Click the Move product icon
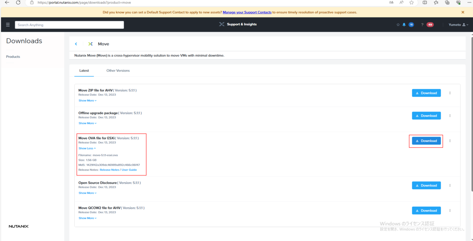Image resolution: width=473 pixels, height=241 pixels. pos(91,44)
